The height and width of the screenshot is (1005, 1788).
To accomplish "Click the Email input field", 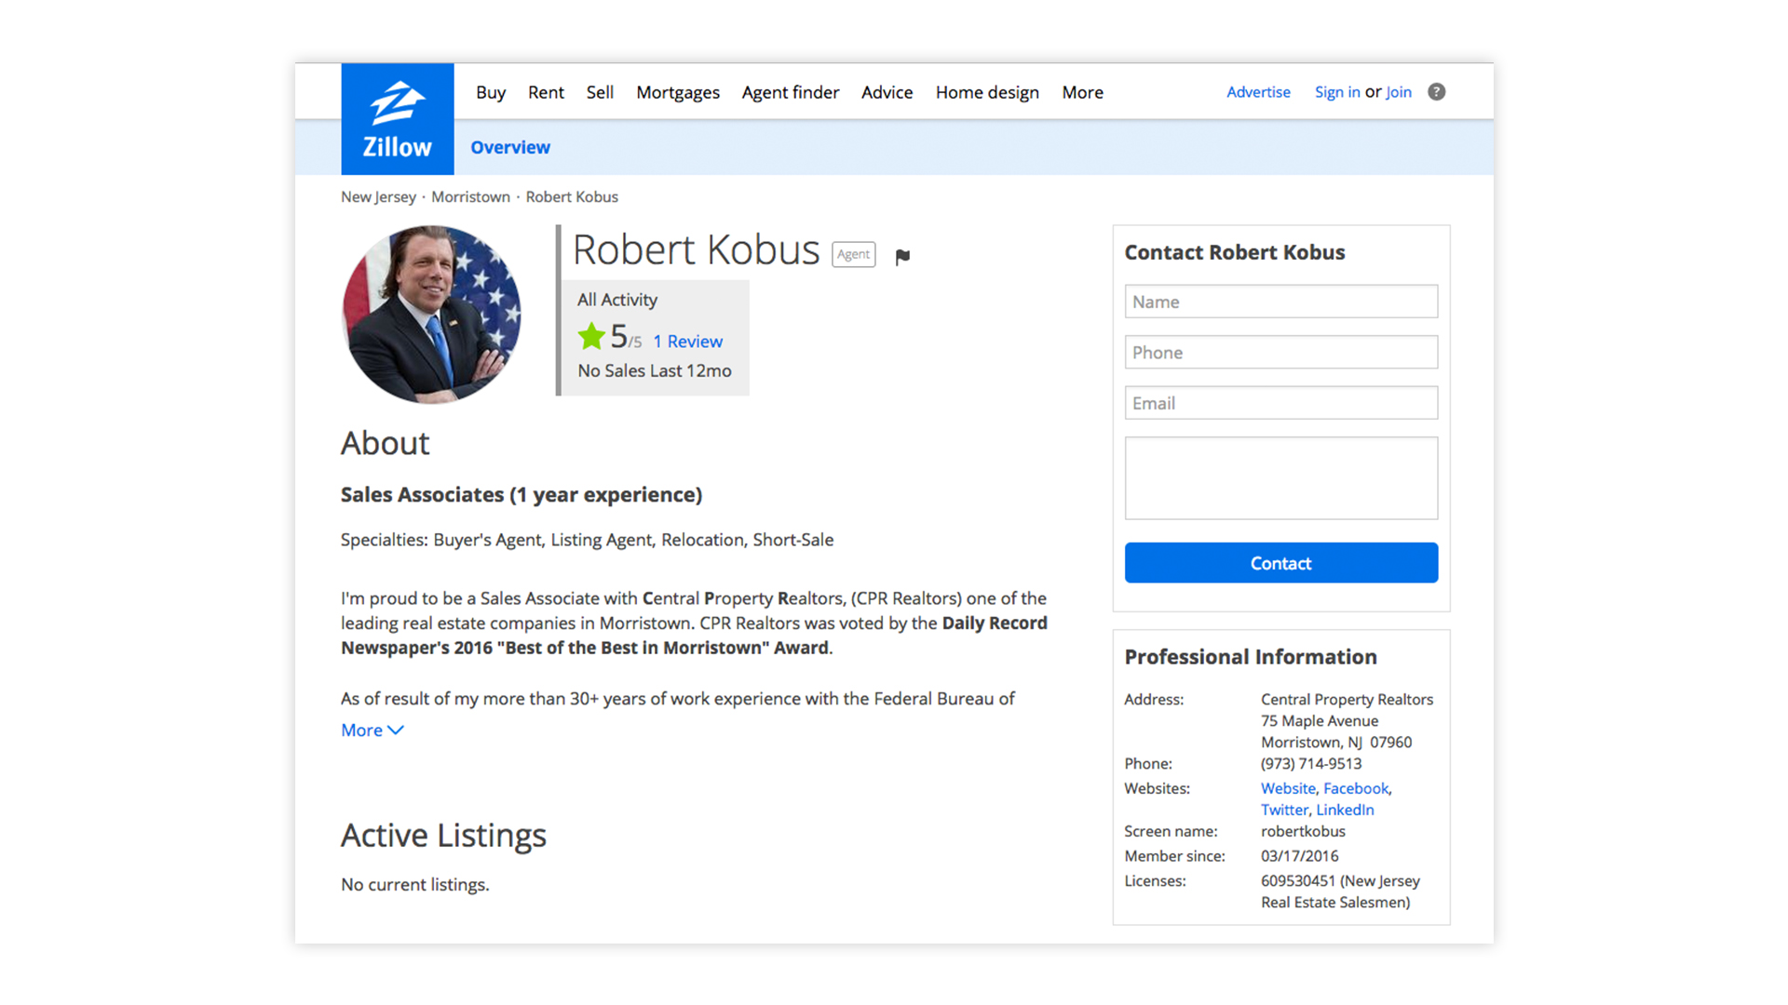I will (x=1281, y=403).
